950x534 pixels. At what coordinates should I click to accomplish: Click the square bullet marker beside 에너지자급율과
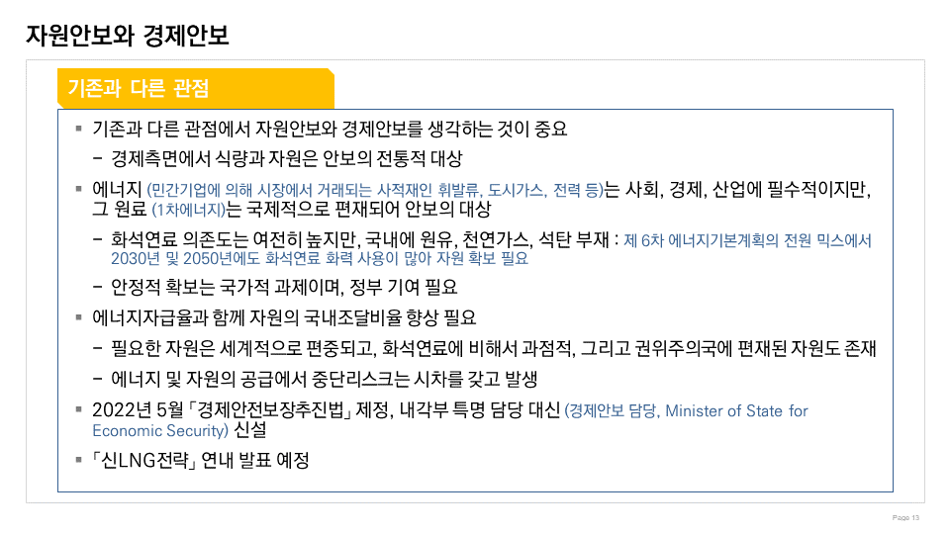pos(79,317)
